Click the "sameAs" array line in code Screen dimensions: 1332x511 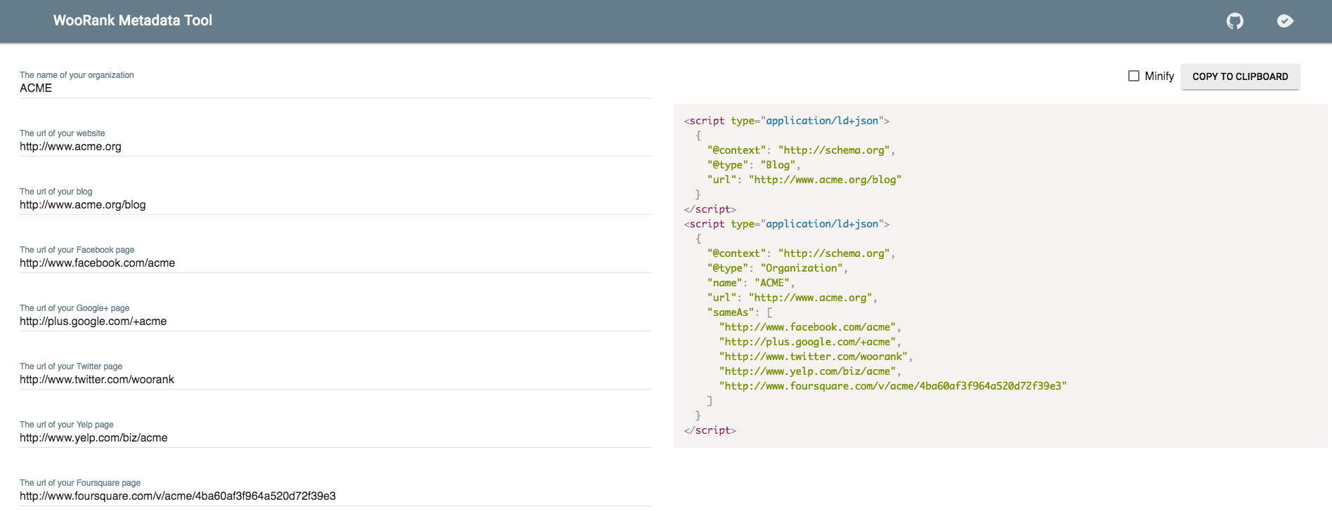tap(739, 312)
